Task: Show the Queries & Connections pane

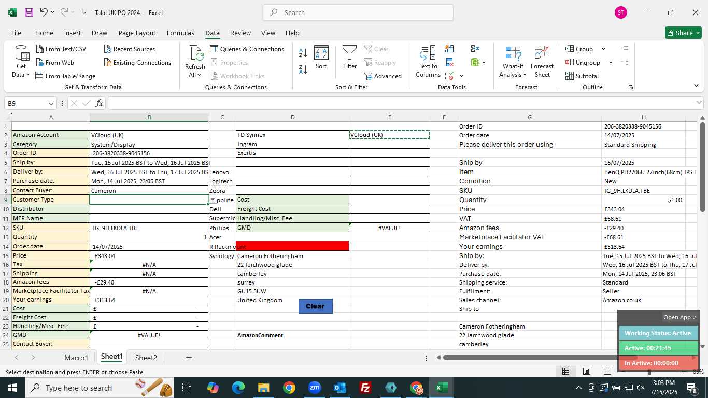Action: pos(247,49)
